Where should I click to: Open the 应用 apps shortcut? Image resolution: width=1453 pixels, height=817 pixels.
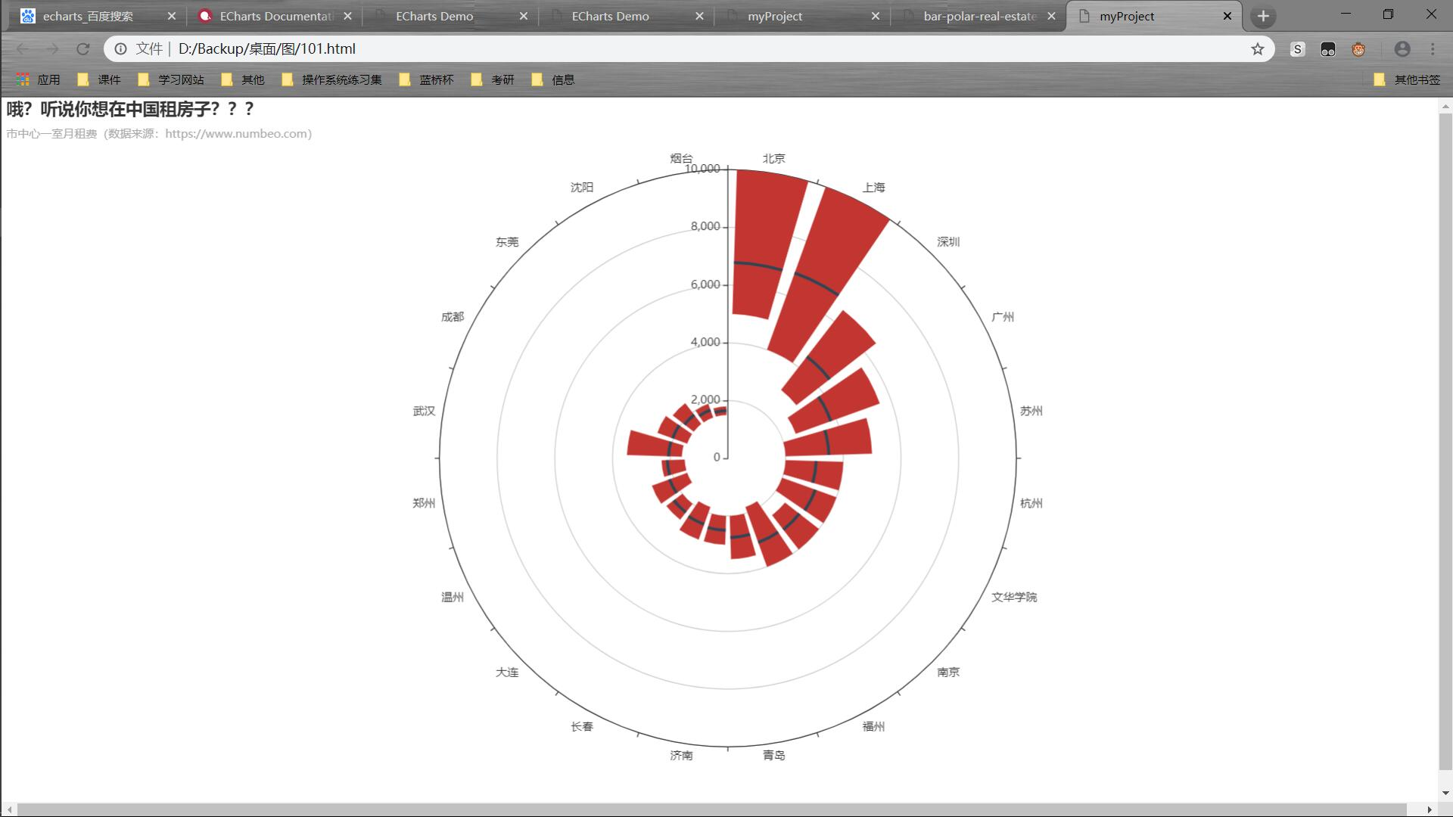[39, 79]
